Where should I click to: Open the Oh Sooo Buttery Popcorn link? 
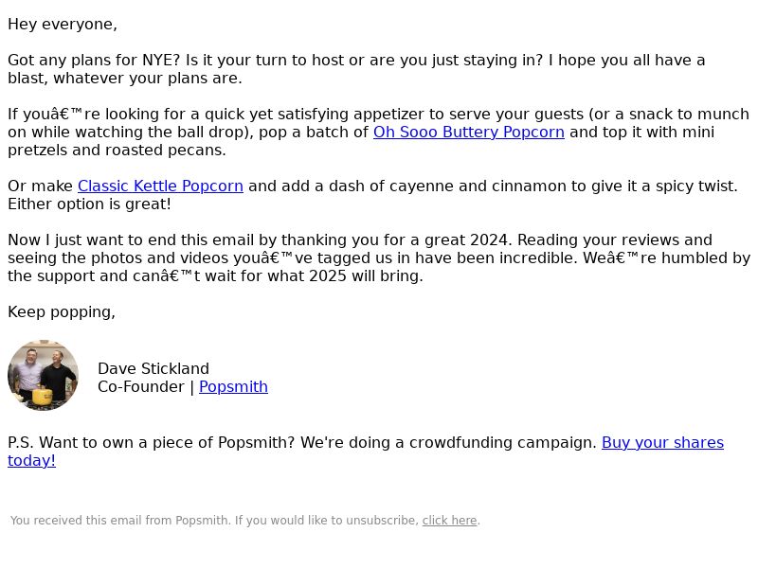pos(468,132)
